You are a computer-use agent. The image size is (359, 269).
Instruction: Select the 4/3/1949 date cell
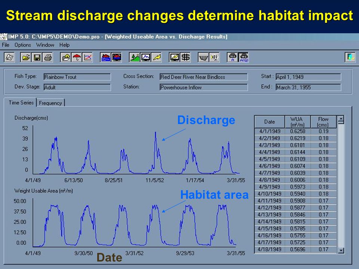[x=270, y=145]
